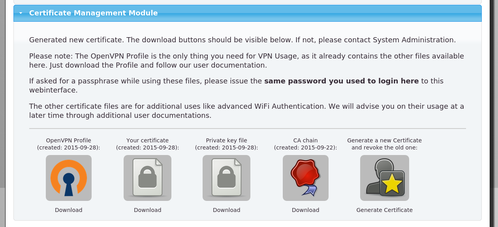
Task: Click Download text under Your certificate
Action: point(147,210)
